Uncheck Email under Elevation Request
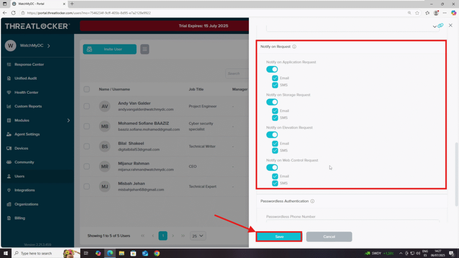This screenshot has width=459, height=258. (x=275, y=144)
